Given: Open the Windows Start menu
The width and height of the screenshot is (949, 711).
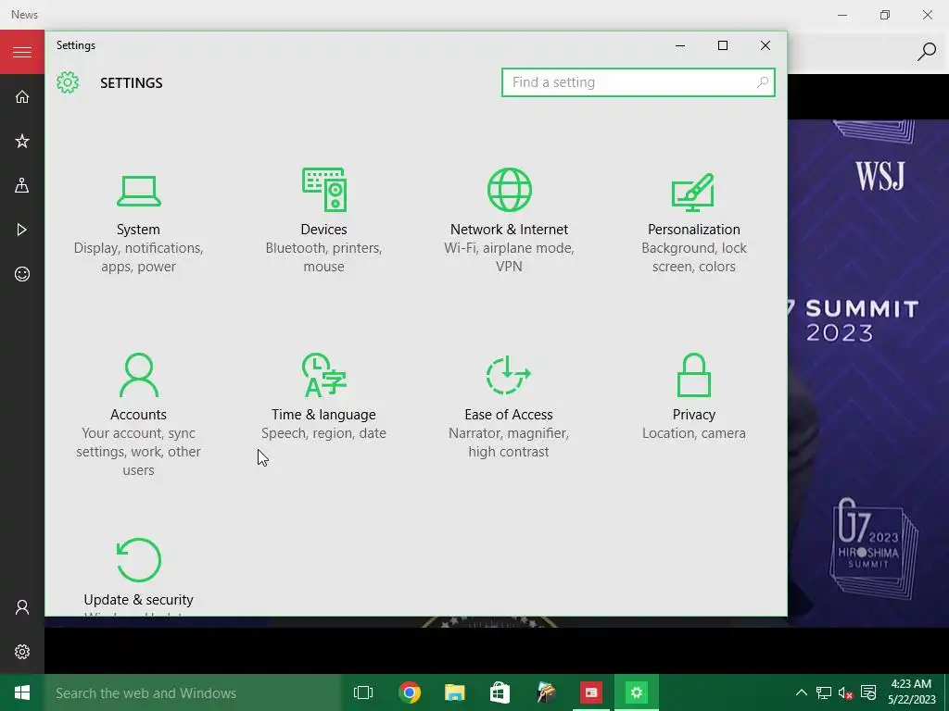Looking at the screenshot, I should click(x=22, y=692).
